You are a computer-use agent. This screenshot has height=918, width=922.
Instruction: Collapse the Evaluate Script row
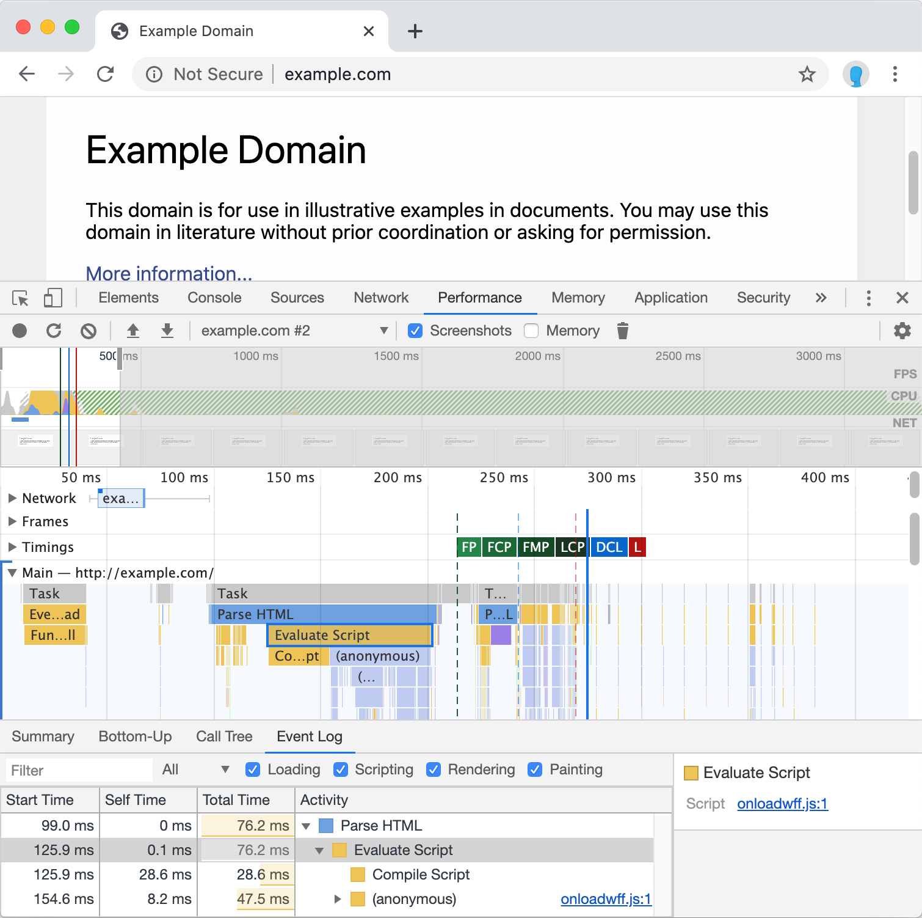tap(319, 851)
